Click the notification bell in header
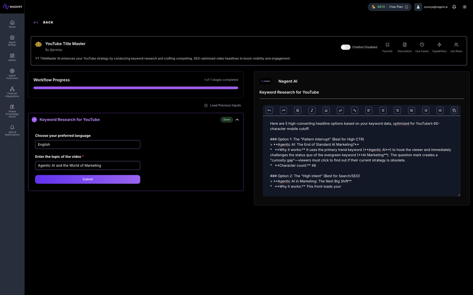This screenshot has width=473, height=295. click(x=454, y=7)
